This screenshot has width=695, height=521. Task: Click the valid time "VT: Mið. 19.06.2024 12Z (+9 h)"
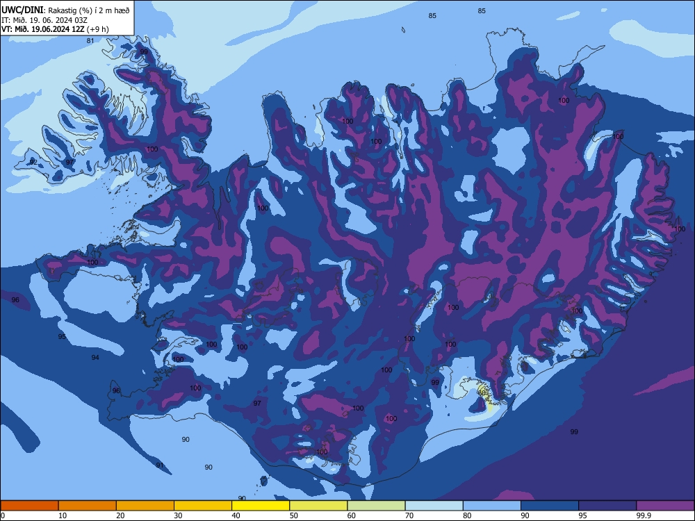click(x=55, y=29)
